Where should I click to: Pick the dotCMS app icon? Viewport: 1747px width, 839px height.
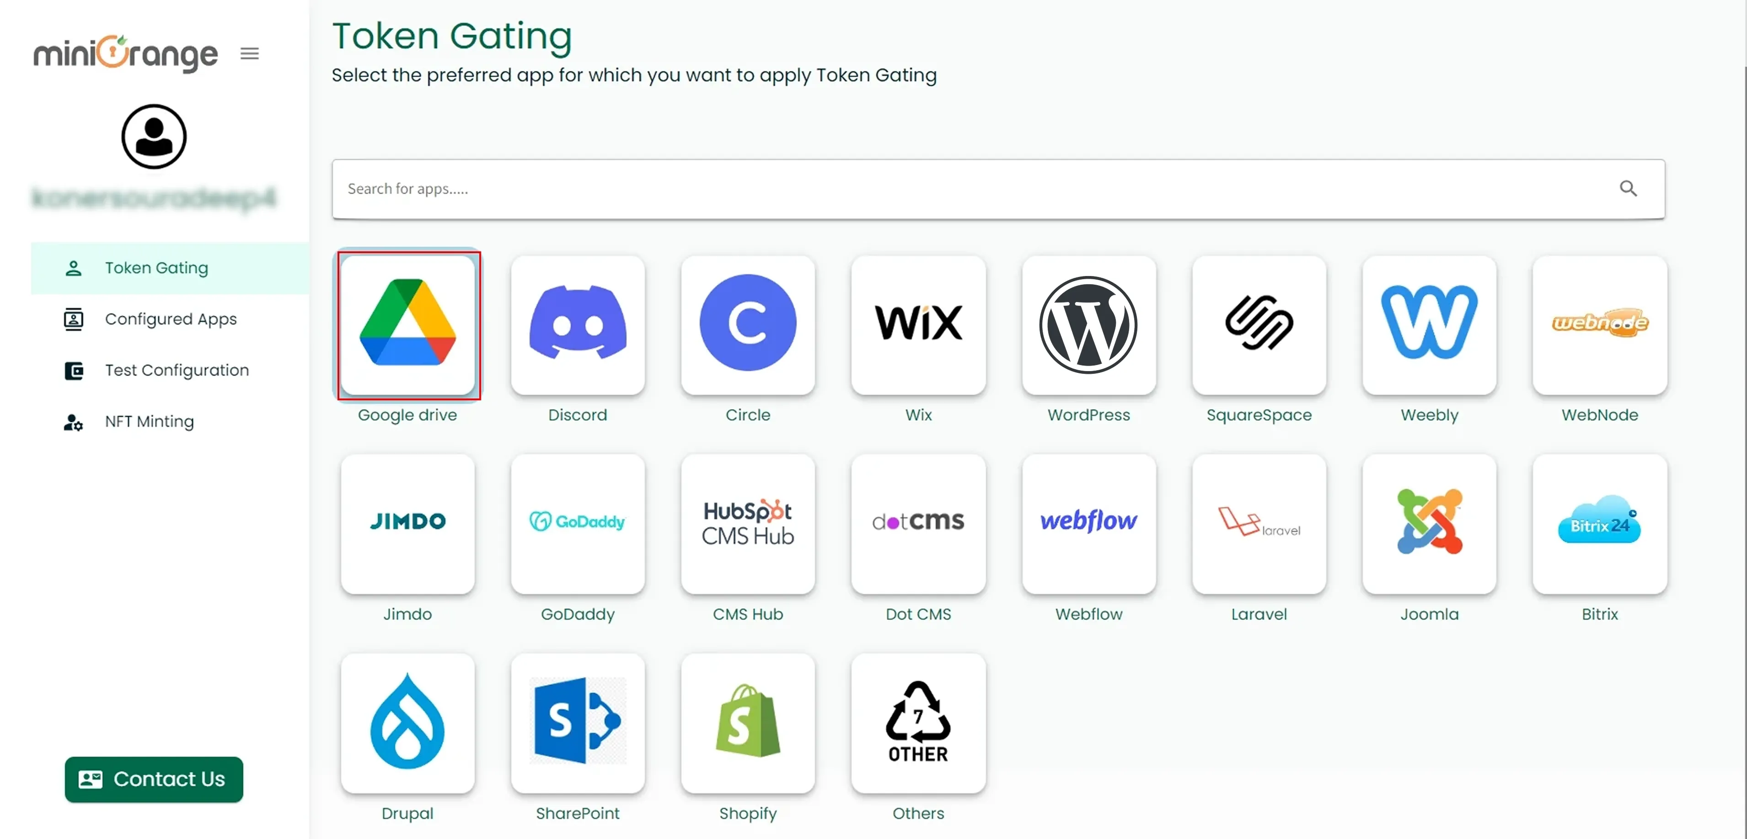(918, 524)
